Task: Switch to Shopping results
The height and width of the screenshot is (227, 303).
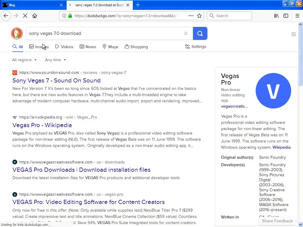Action: (136, 47)
